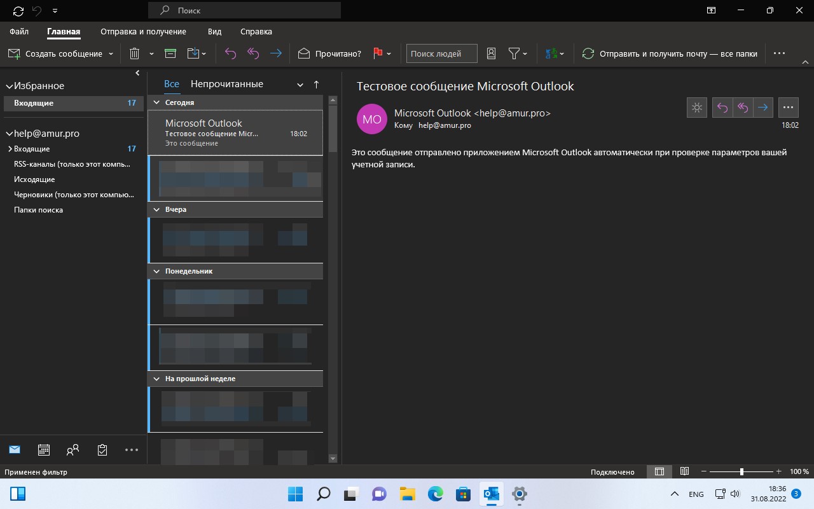Open the dropdown arrow beside Delete icon
This screenshot has height=509, width=814.
point(151,54)
